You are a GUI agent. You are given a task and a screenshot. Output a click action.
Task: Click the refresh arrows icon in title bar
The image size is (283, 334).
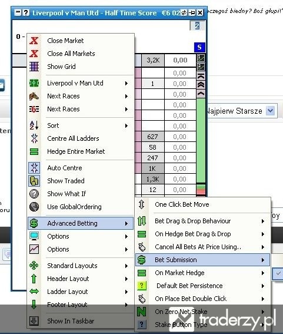pos(184,13)
